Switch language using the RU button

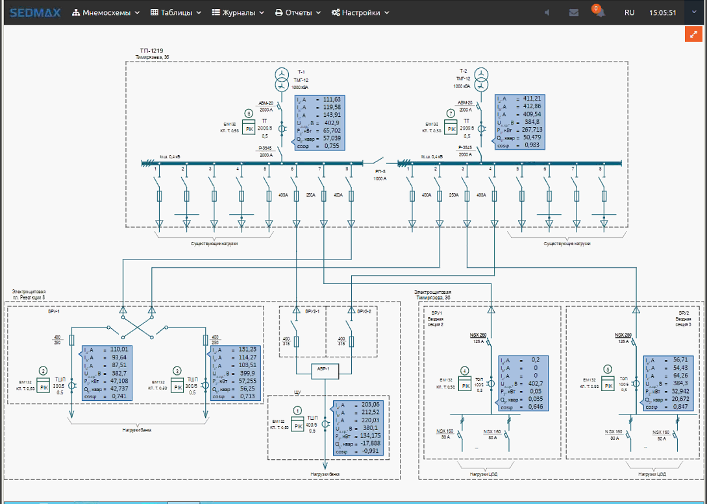(629, 12)
